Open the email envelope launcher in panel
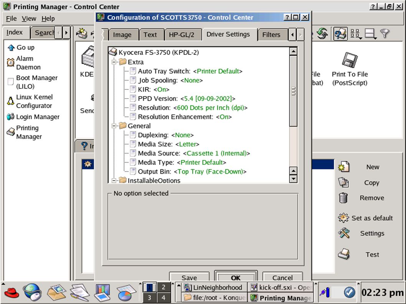The height and width of the screenshot is (304, 406). click(56, 292)
